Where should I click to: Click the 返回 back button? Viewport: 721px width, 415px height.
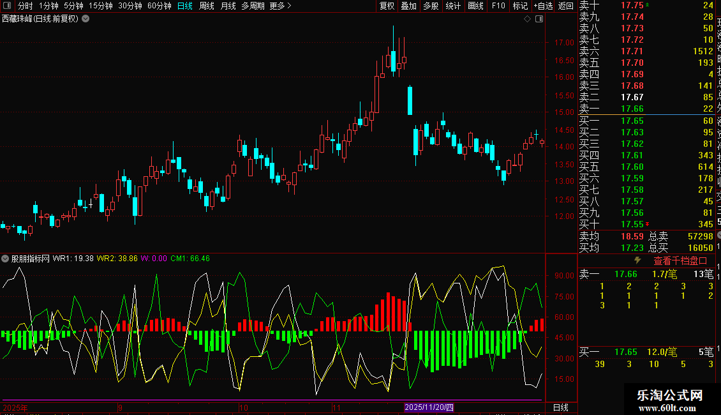click(565, 6)
